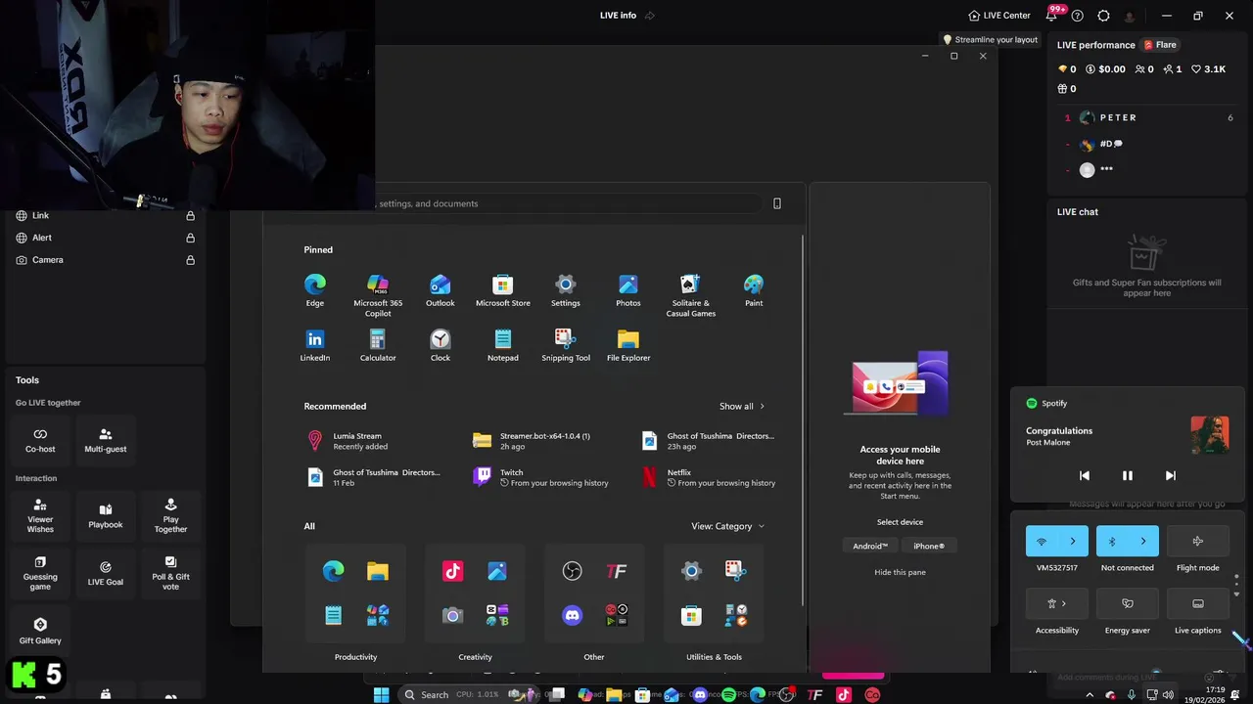Click Congratulations album art thumbnail
This screenshot has width=1253, height=704.
point(1210,435)
